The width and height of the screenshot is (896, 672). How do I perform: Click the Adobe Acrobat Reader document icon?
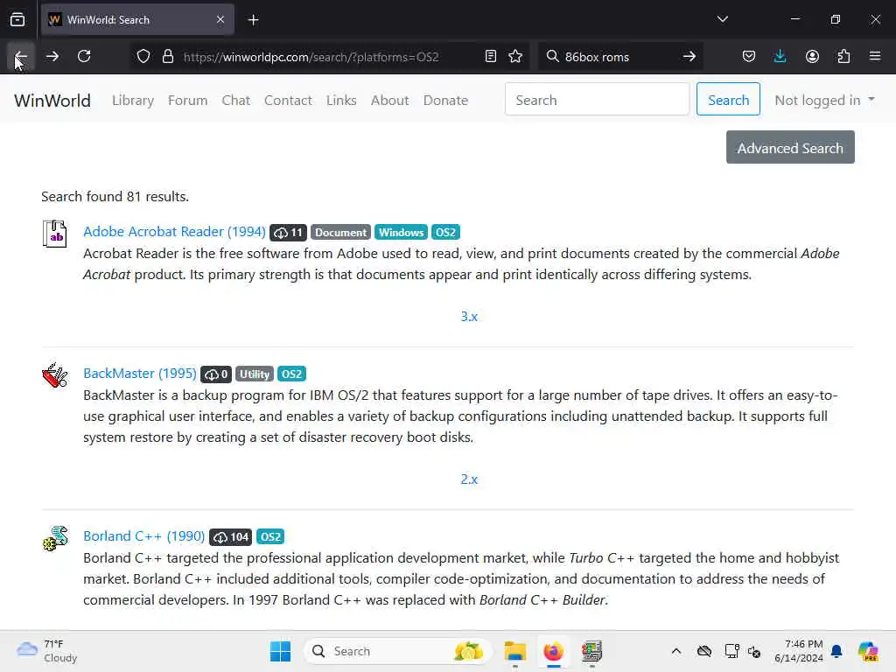click(55, 233)
